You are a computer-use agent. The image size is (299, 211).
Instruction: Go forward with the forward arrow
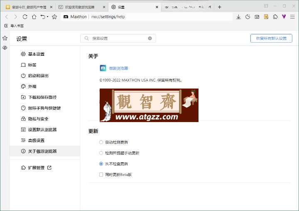tap(16, 17)
